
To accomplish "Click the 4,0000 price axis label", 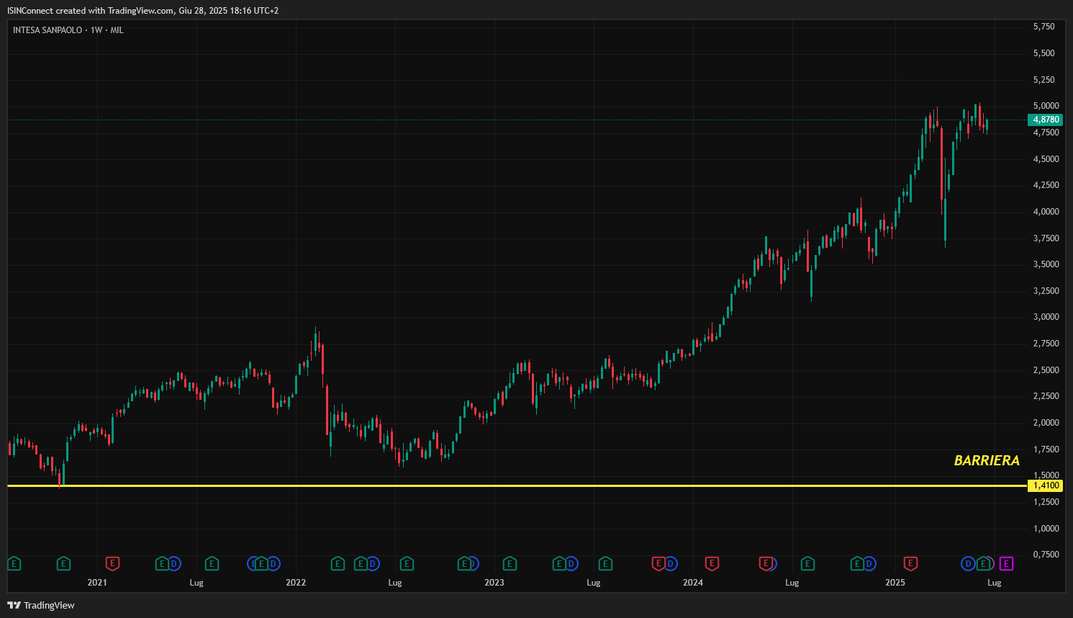I will (1046, 212).
